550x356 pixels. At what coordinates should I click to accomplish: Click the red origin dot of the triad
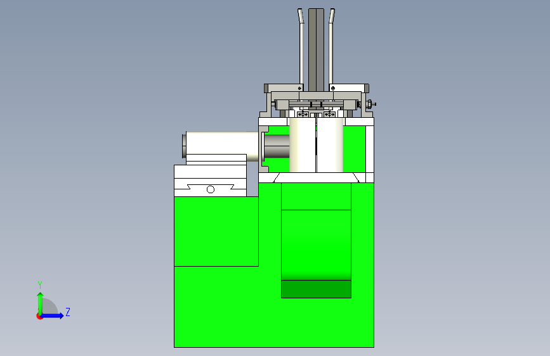click(39, 316)
